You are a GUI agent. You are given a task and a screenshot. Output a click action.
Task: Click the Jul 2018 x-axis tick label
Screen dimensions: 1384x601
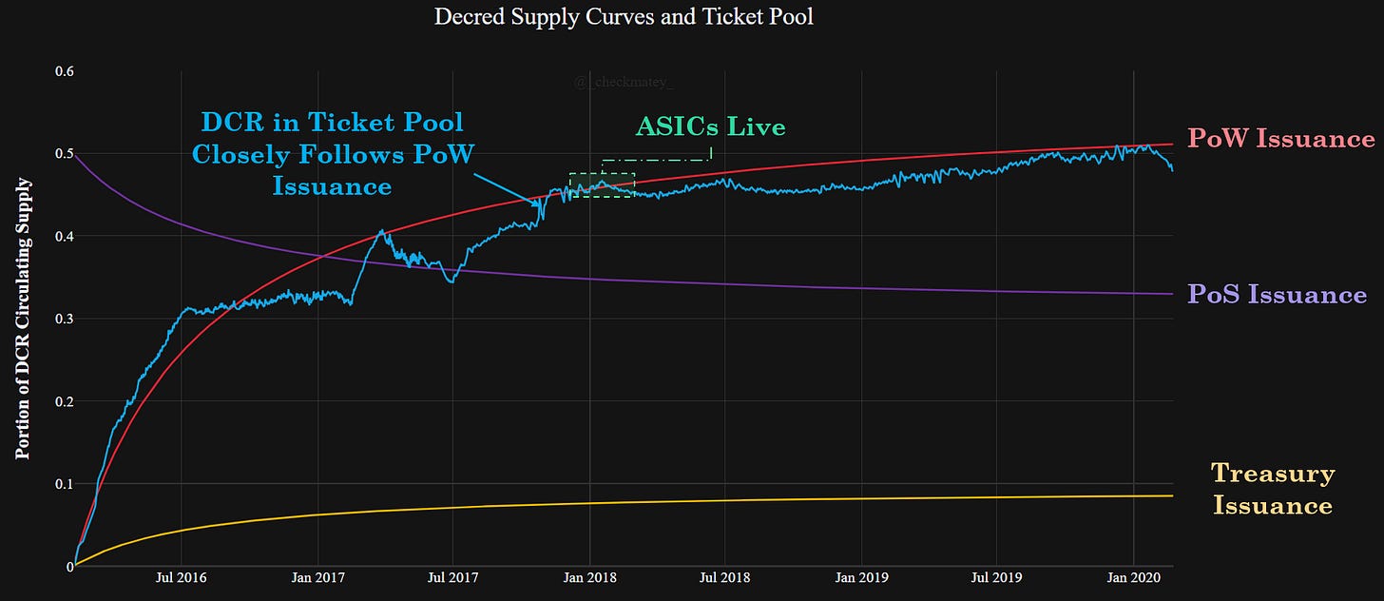tap(724, 577)
